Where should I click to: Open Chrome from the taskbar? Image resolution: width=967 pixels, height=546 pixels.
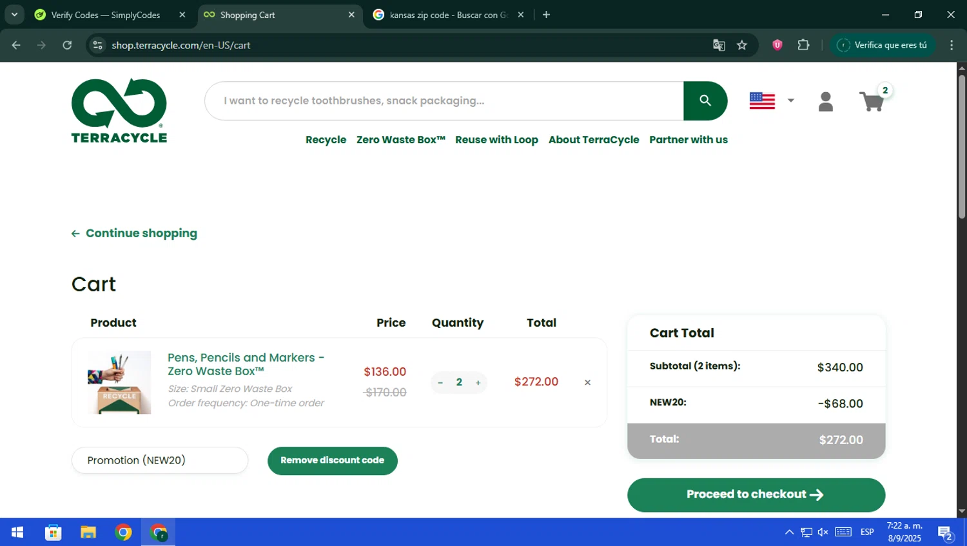tap(123, 532)
